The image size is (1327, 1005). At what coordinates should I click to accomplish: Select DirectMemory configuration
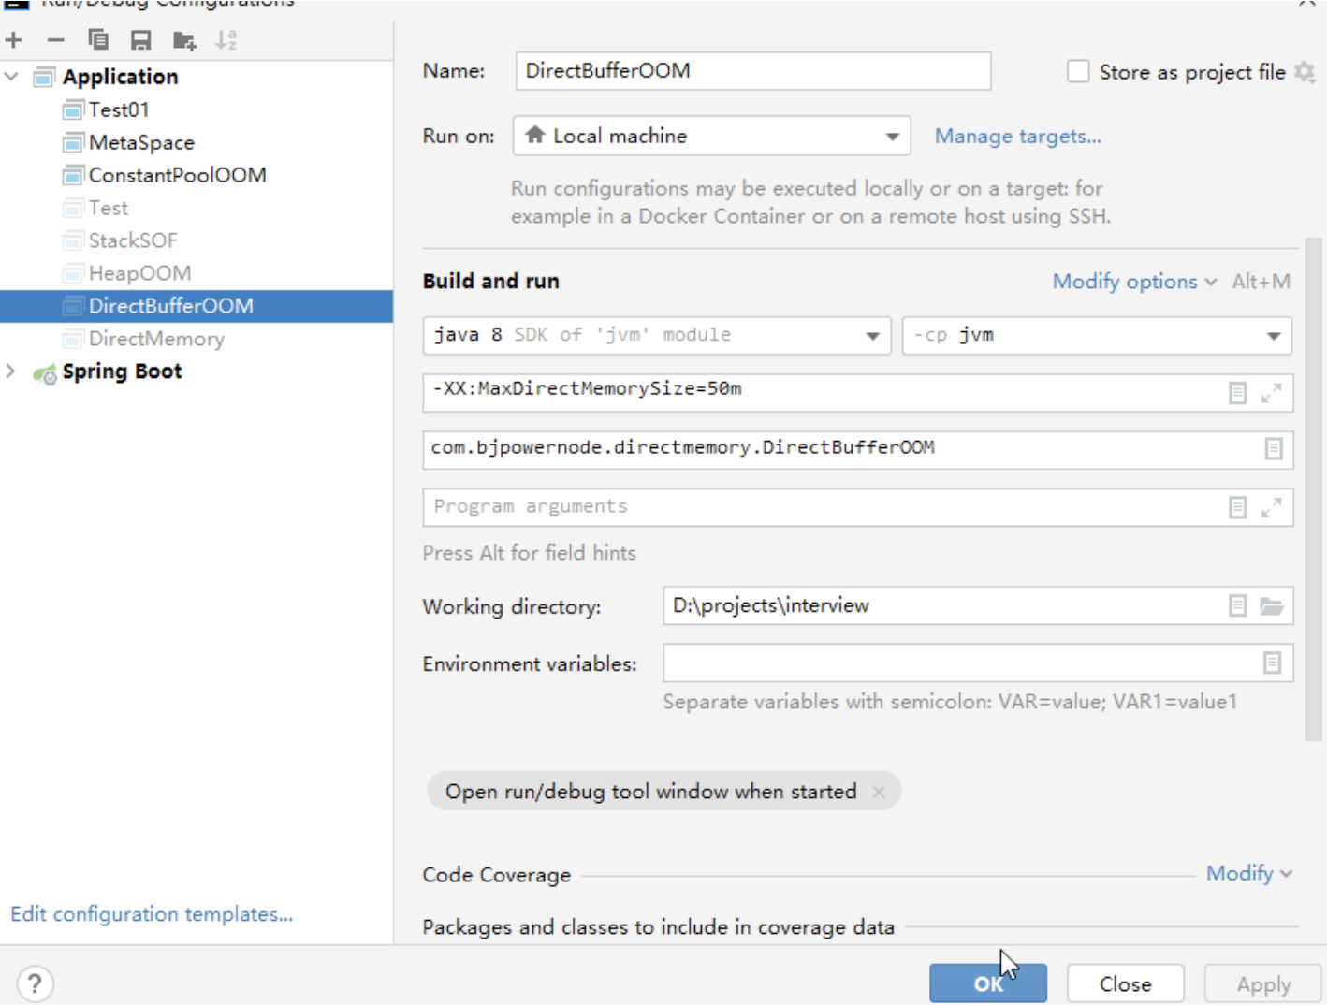click(156, 339)
